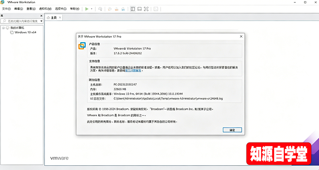319x170 pixels.
Task: Click the Send Ctrl+Alt+Del toolbar icon
Action: point(100,8)
